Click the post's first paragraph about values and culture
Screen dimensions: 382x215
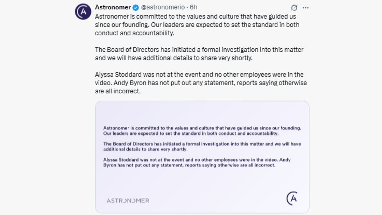click(x=197, y=25)
